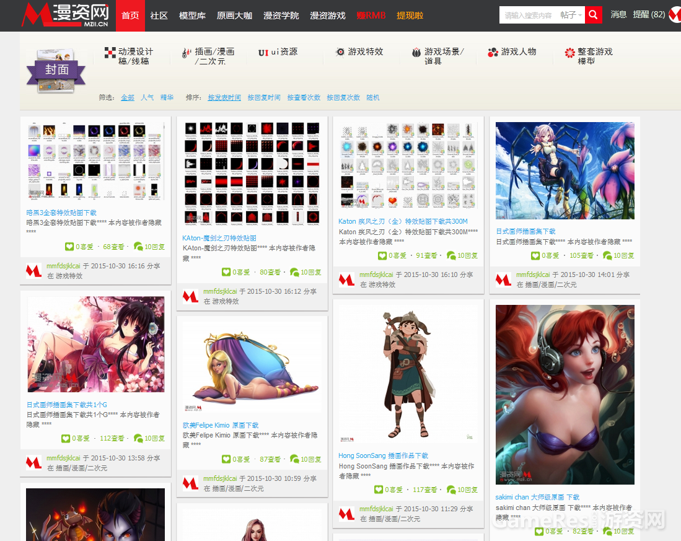Open 模型库 in the top navigation

pos(192,15)
